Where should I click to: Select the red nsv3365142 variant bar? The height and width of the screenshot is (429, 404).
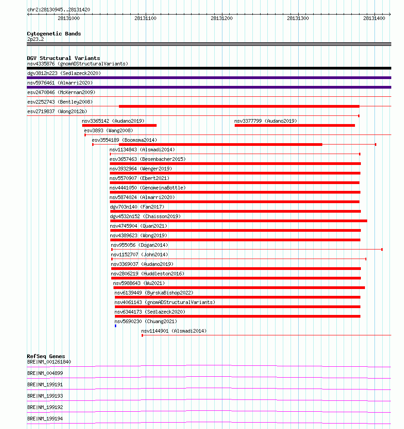pos(119,125)
